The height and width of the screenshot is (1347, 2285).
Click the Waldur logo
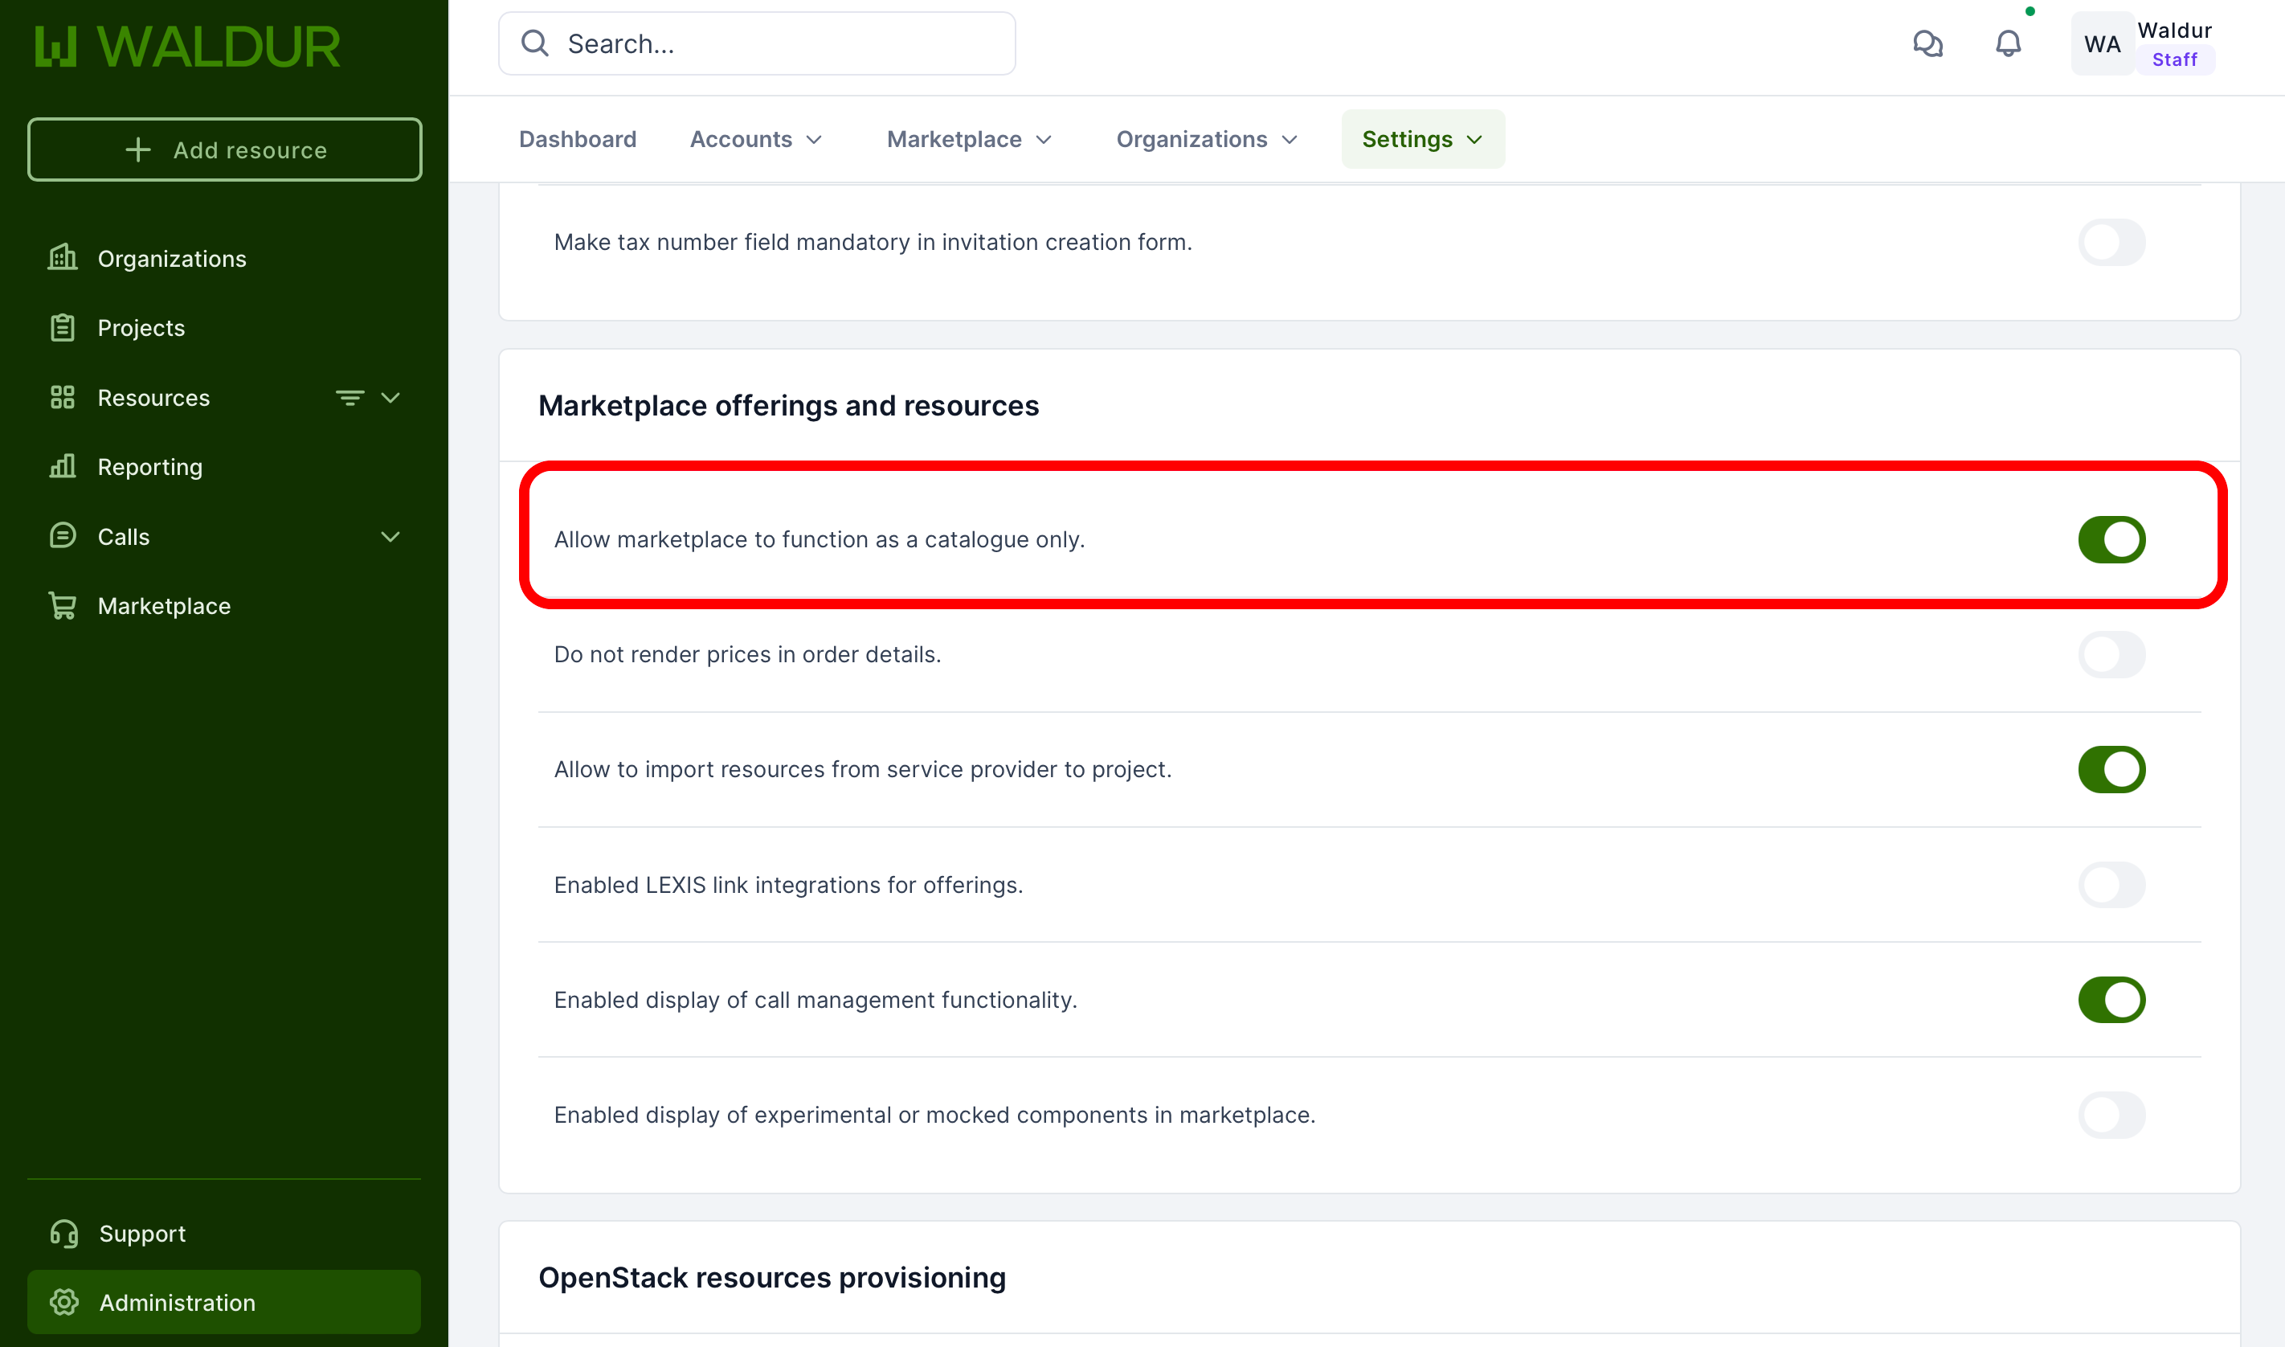pyautogui.click(x=188, y=47)
